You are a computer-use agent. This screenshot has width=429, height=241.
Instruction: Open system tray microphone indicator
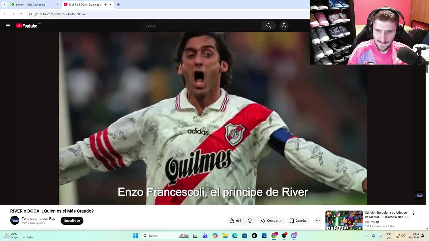[x=381, y=236]
